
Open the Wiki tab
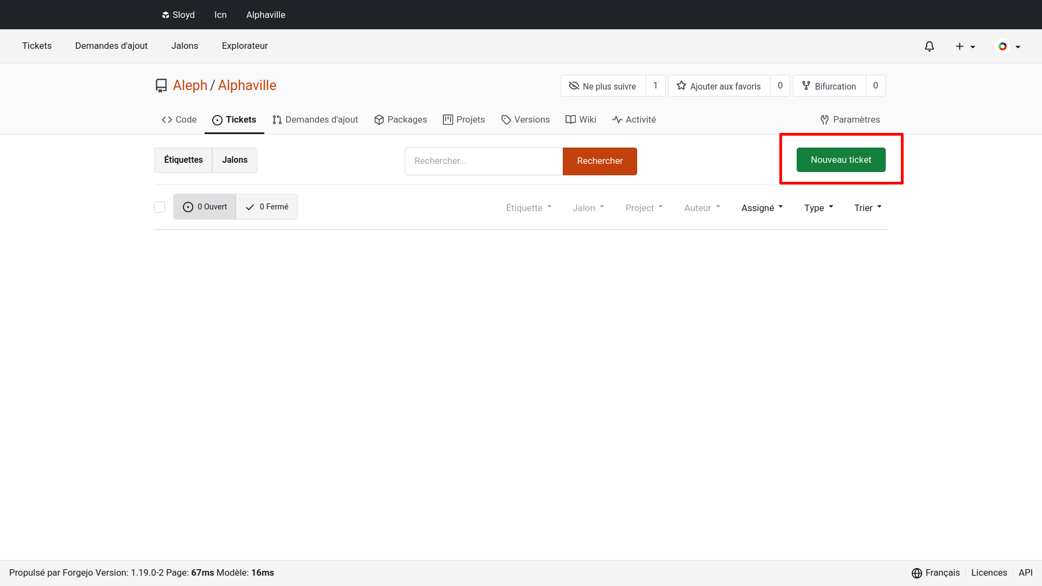coord(581,119)
